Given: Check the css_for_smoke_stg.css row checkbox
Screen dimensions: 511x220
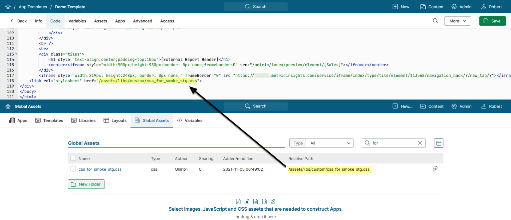Looking at the screenshot, I should pyautogui.click(x=73, y=169).
